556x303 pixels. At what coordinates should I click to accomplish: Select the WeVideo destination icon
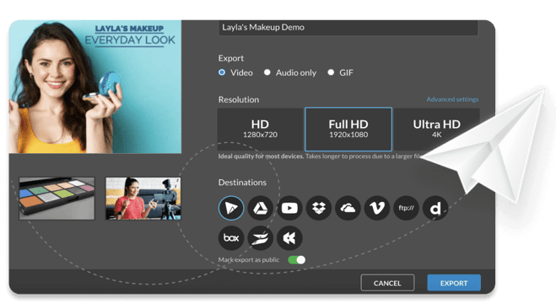tap(231, 208)
